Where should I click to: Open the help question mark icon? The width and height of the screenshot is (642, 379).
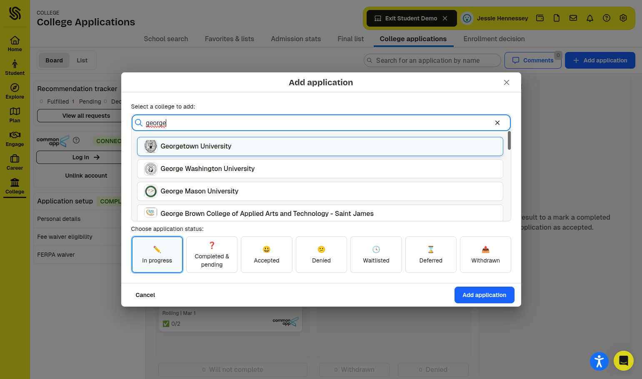pos(607,18)
